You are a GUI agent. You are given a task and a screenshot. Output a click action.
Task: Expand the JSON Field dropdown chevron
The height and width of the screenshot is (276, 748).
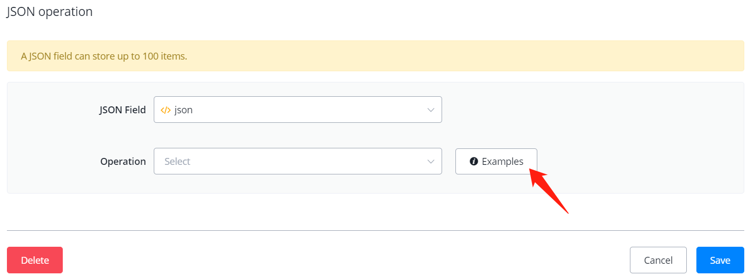point(431,110)
